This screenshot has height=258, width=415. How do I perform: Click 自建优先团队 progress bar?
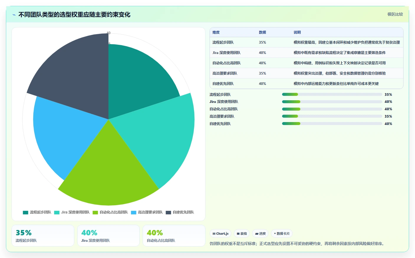click(332, 124)
